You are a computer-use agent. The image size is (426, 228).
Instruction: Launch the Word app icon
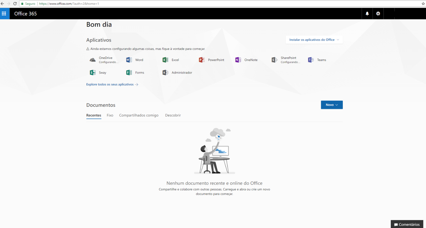click(129, 60)
